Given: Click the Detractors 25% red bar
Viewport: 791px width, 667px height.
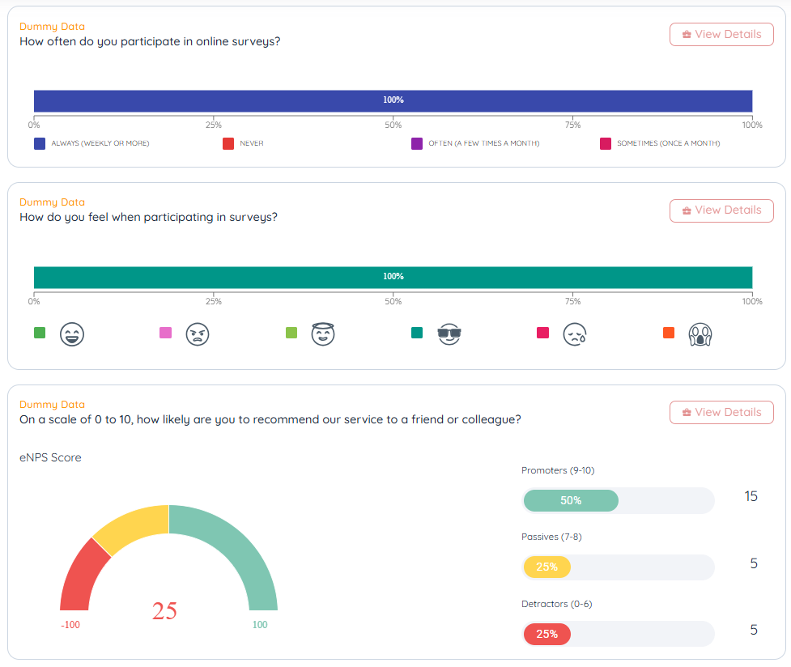Looking at the screenshot, I should point(547,634).
